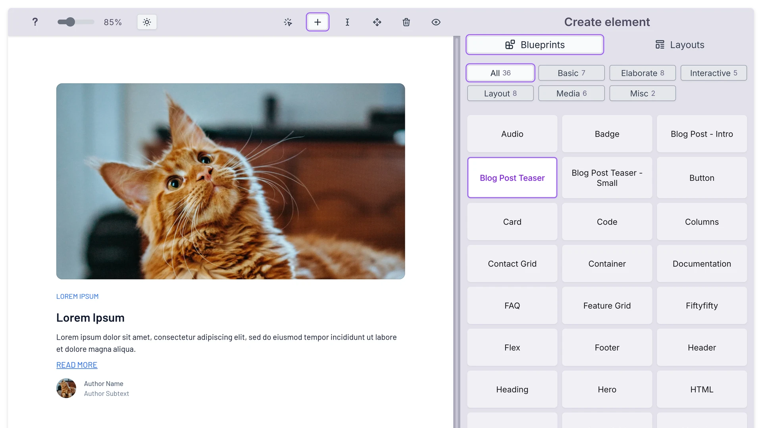Viewport: 762px width, 428px height.
Task: Pick the Columns blueprint
Action: click(x=702, y=222)
